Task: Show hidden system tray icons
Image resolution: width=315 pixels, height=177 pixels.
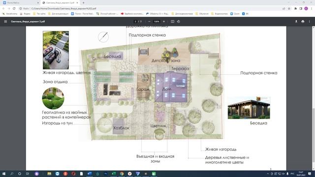Action: [x=268, y=174]
